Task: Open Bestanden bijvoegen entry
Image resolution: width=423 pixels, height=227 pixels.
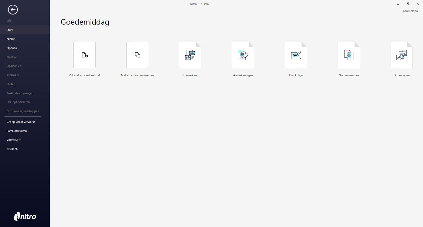Action: pos(25,93)
